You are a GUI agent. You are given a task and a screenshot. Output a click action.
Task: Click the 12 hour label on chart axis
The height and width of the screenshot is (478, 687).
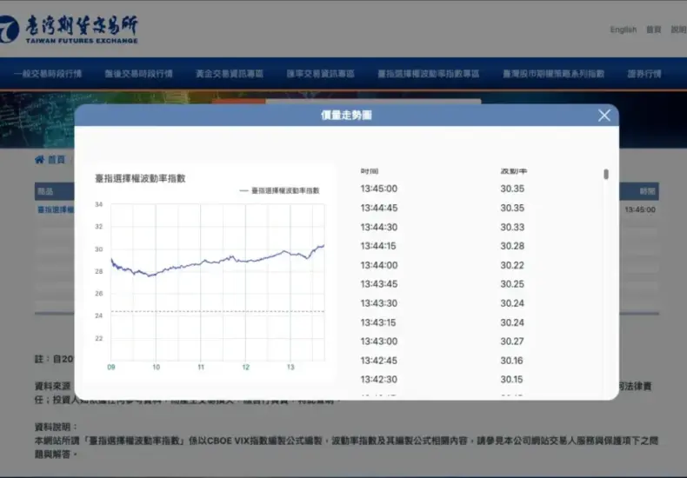click(x=246, y=368)
